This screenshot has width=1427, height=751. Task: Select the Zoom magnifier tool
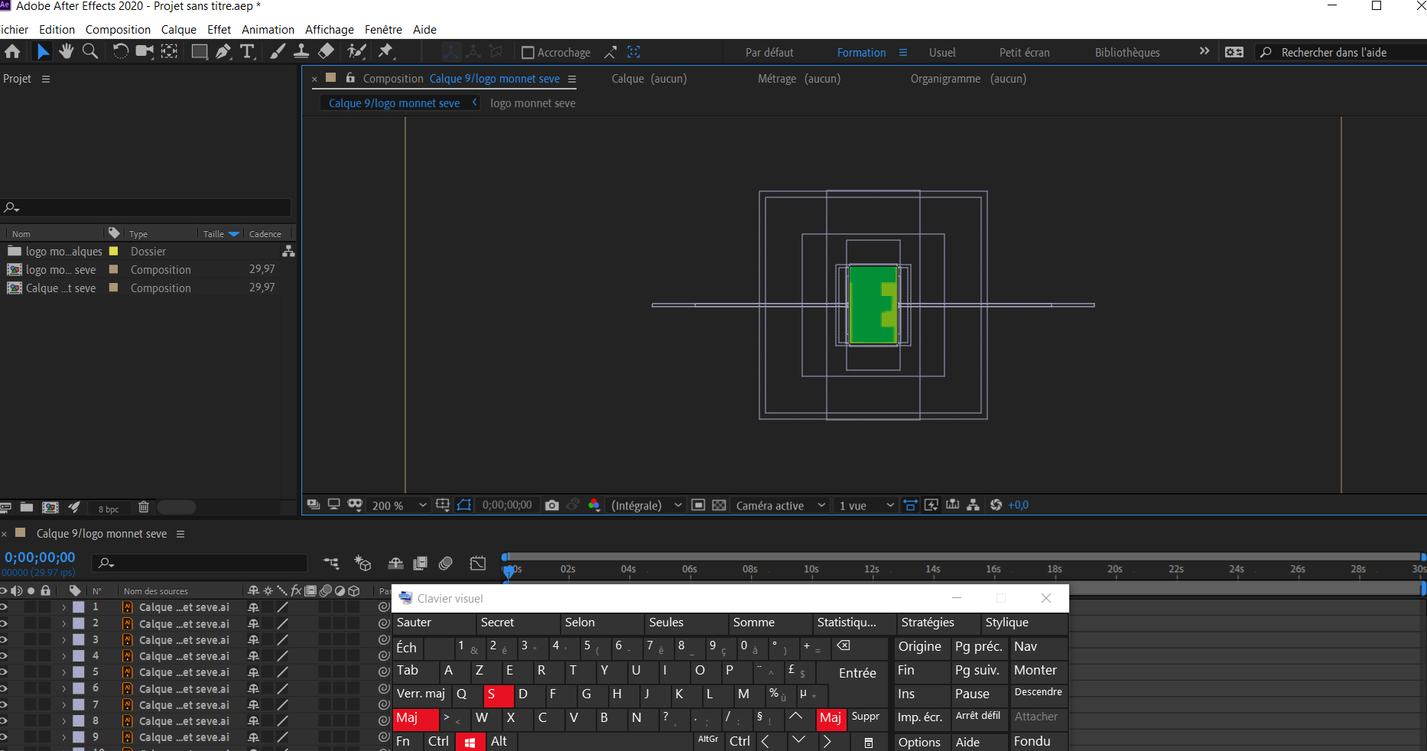(90, 51)
